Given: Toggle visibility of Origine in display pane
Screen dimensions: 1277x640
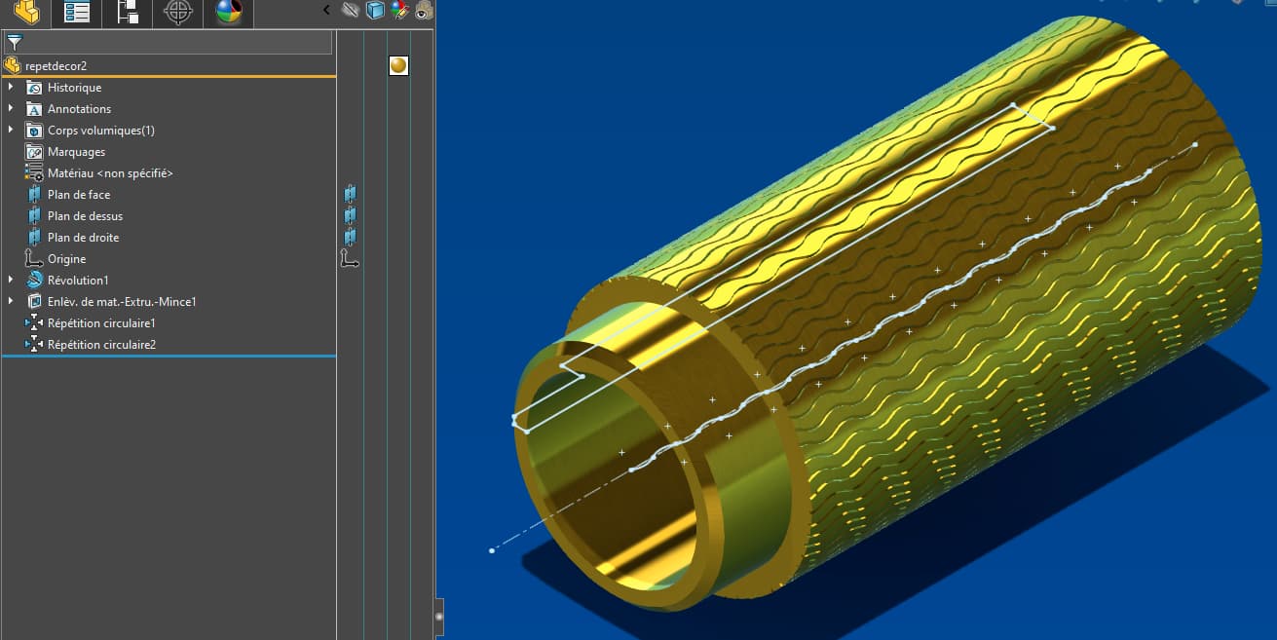Looking at the screenshot, I should [x=350, y=259].
